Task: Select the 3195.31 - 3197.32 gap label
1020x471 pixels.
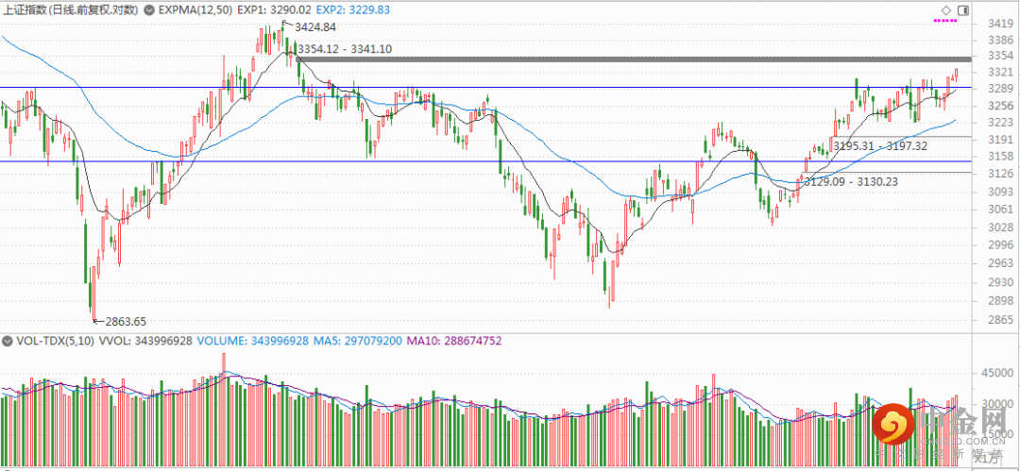Action: click(879, 145)
